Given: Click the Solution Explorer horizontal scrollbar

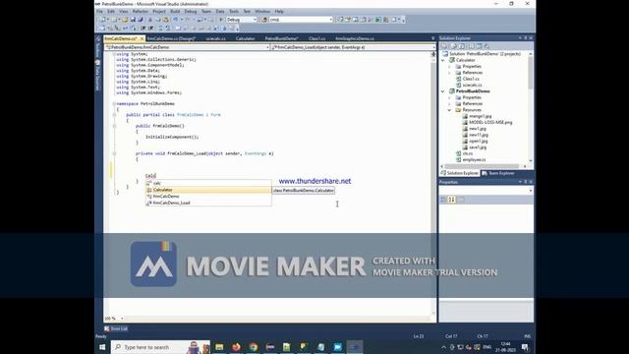Looking at the screenshot, I should pyautogui.click(x=482, y=166).
